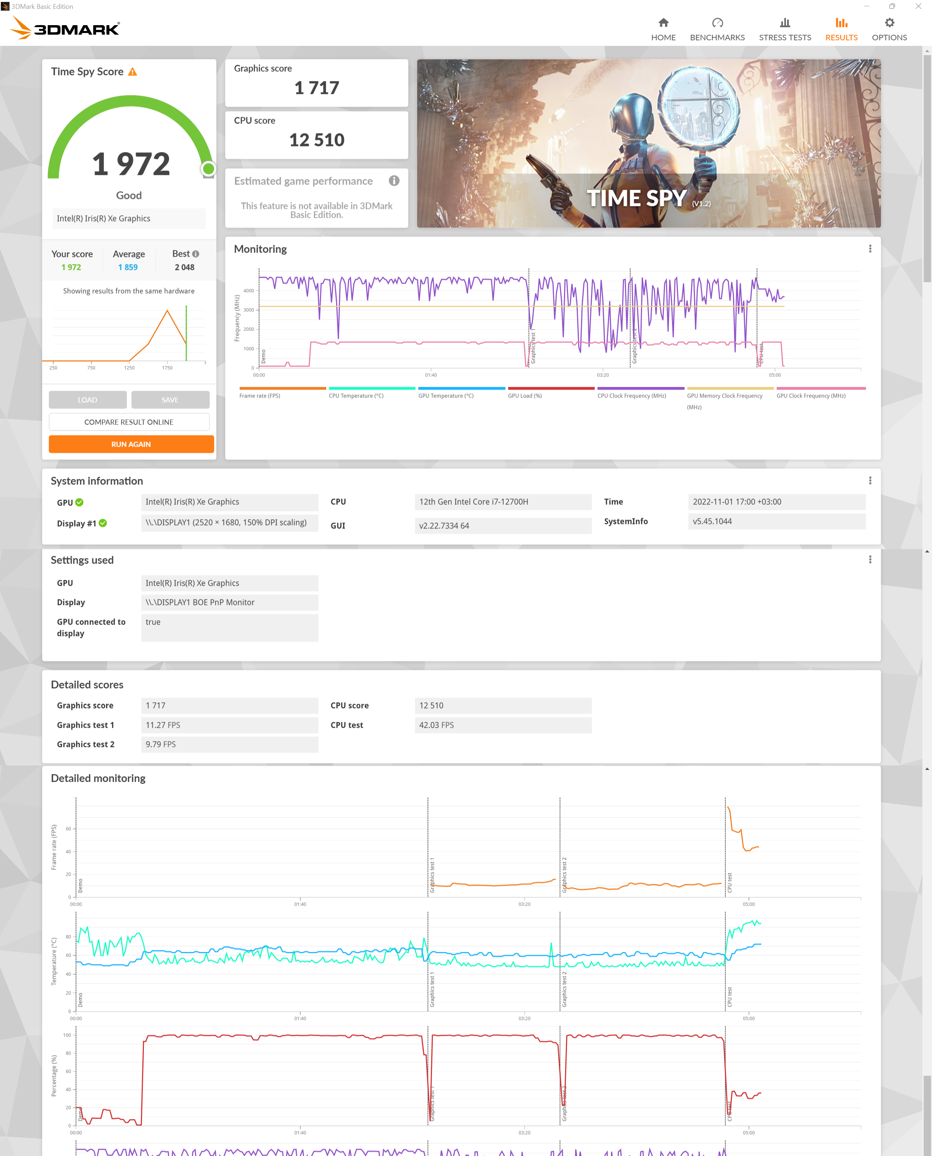
Task: Click the Settings used GPU Iris Xe field
Action: coord(230,583)
